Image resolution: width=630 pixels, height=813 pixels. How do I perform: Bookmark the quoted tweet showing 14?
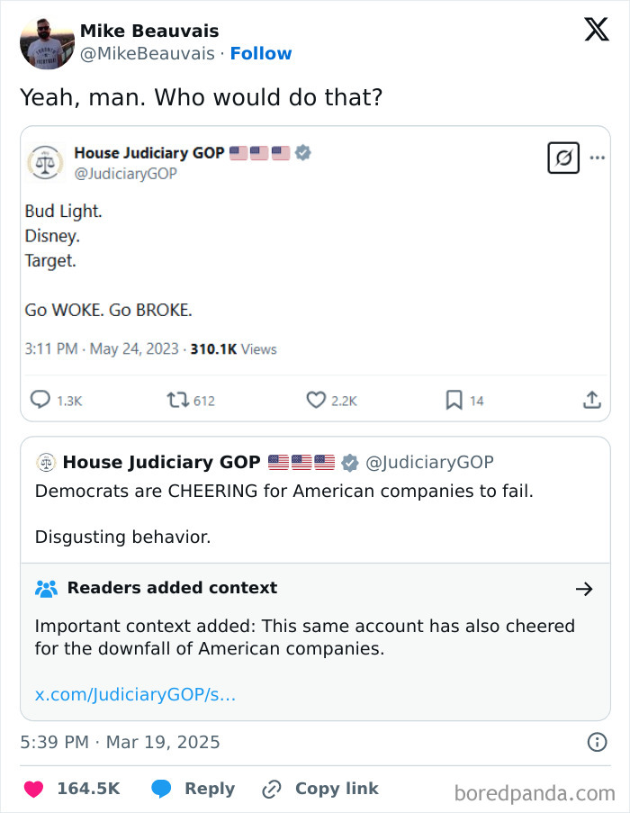pos(454,400)
